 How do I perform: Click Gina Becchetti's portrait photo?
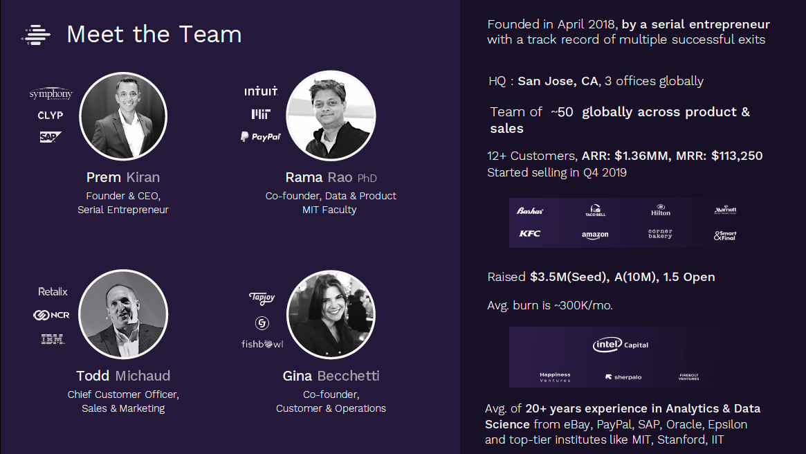331,314
